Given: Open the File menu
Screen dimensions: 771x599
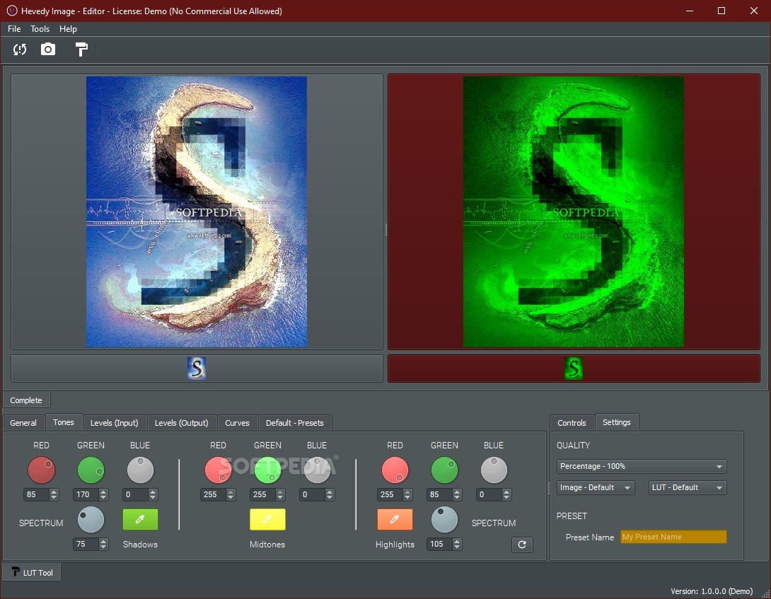Looking at the screenshot, I should click(14, 29).
